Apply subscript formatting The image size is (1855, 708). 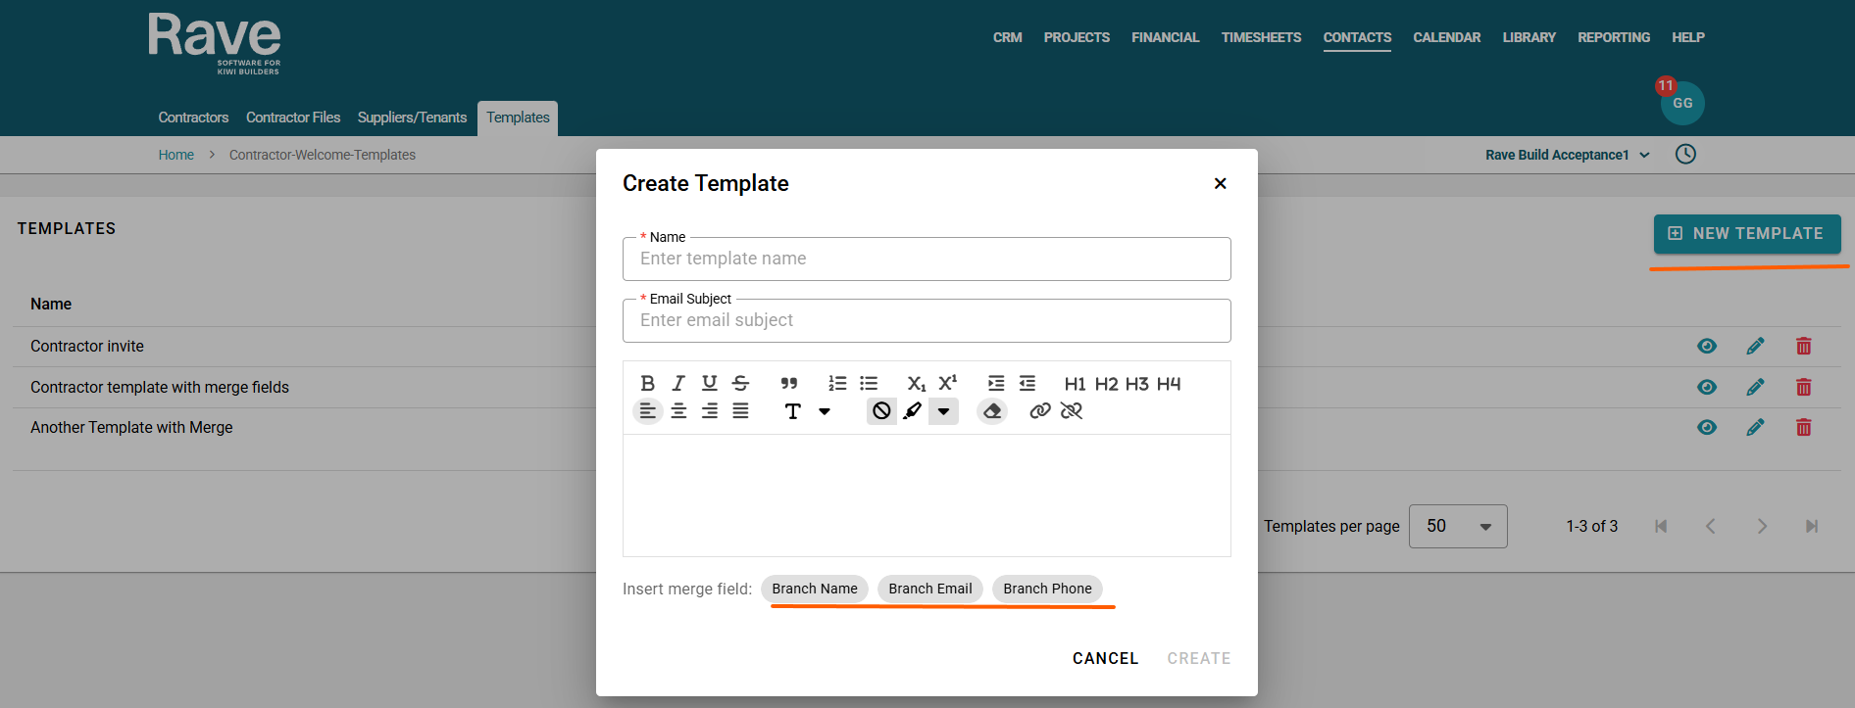click(x=916, y=383)
